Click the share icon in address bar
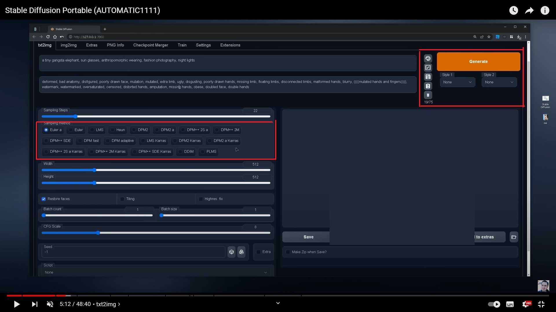This screenshot has width=556, height=312. (x=482, y=37)
